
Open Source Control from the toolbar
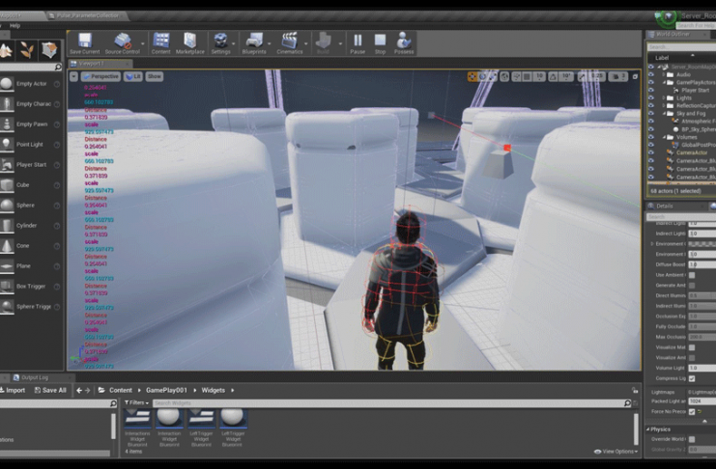pos(122,43)
